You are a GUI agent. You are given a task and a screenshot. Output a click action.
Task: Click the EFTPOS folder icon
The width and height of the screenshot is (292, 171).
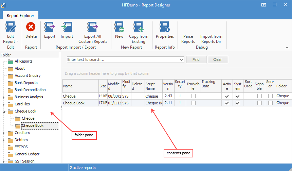pyautogui.click(x=11, y=147)
